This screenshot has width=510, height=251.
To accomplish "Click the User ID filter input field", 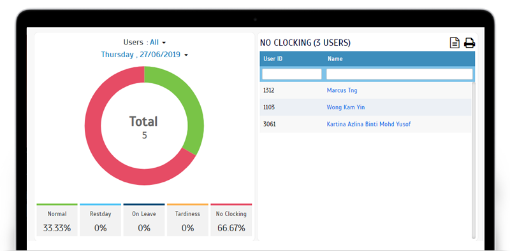I will [x=292, y=74].
